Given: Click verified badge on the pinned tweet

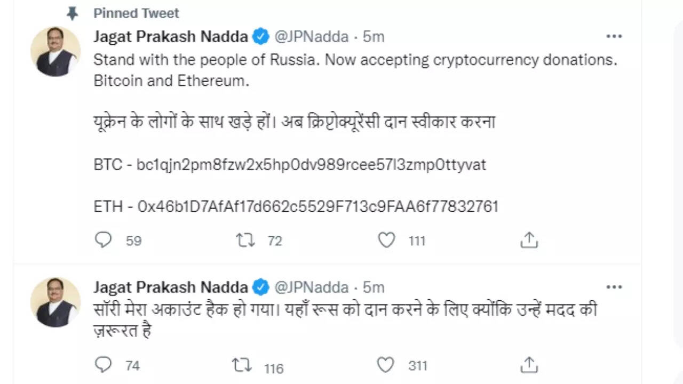Looking at the screenshot, I should [260, 37].
